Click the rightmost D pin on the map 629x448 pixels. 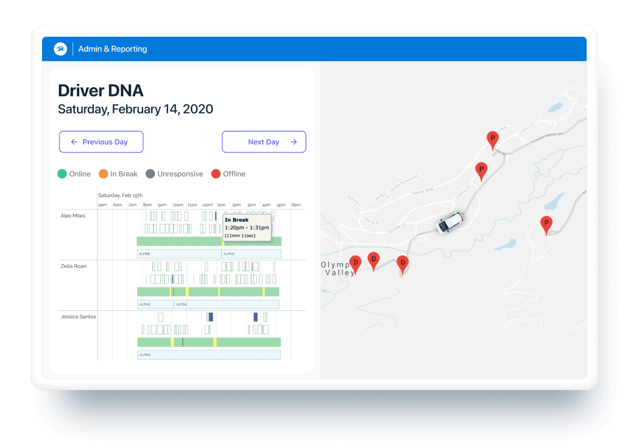402,264
